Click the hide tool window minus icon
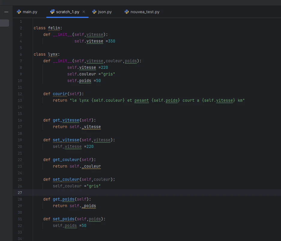This screenshot has height=241, width=281. coord(6,12)
